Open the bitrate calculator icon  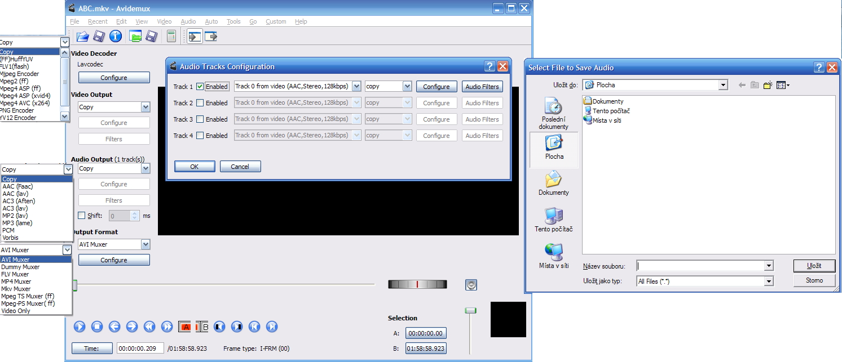pos(171,37)
